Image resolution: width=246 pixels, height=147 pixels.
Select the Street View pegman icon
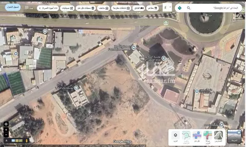tap(27, 141)
